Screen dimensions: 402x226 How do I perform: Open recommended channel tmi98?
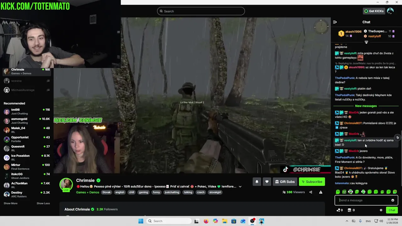[x=27, y=112]
